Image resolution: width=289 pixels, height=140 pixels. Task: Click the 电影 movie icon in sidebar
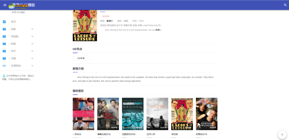pos(4,29)
